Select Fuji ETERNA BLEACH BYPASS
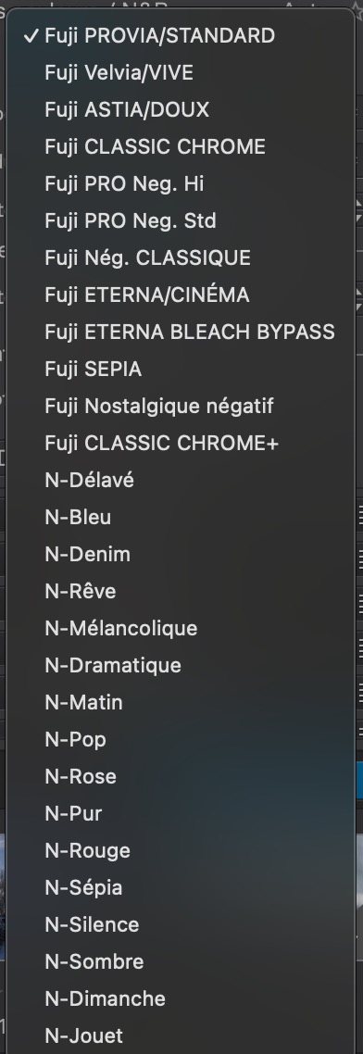Screen dimensions: 363x1054 point(181,332)
